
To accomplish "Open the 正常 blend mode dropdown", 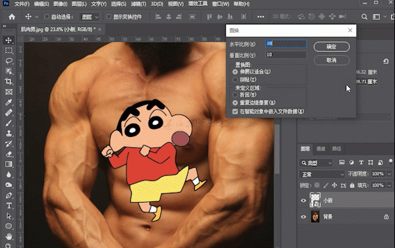I will coord(322,174).
